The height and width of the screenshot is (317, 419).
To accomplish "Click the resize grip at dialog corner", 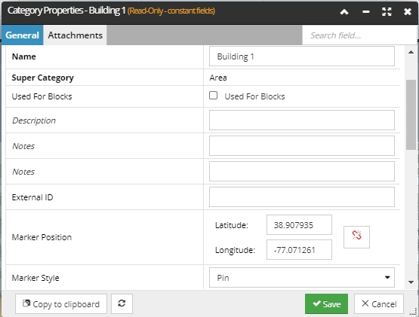I will (x=414, y=312).
